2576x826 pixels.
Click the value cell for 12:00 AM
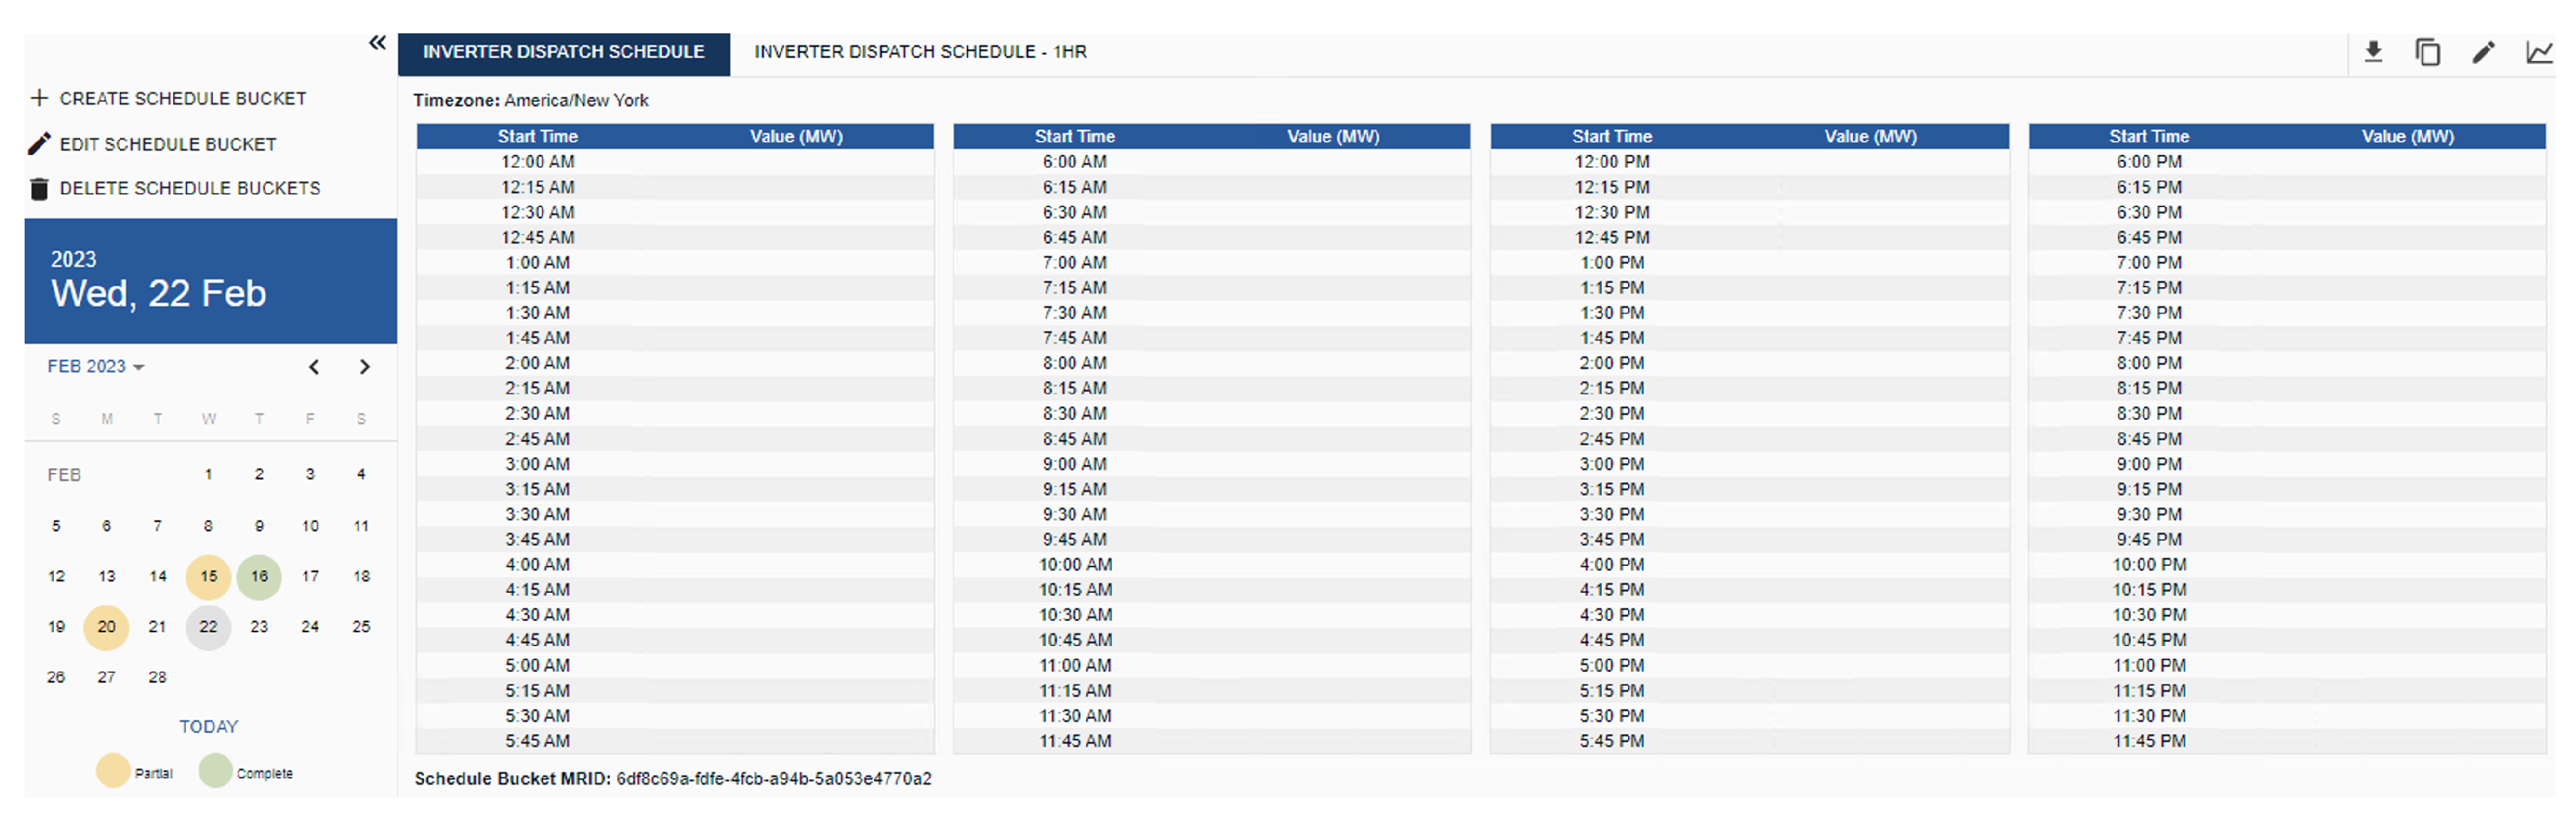point(796,162)
